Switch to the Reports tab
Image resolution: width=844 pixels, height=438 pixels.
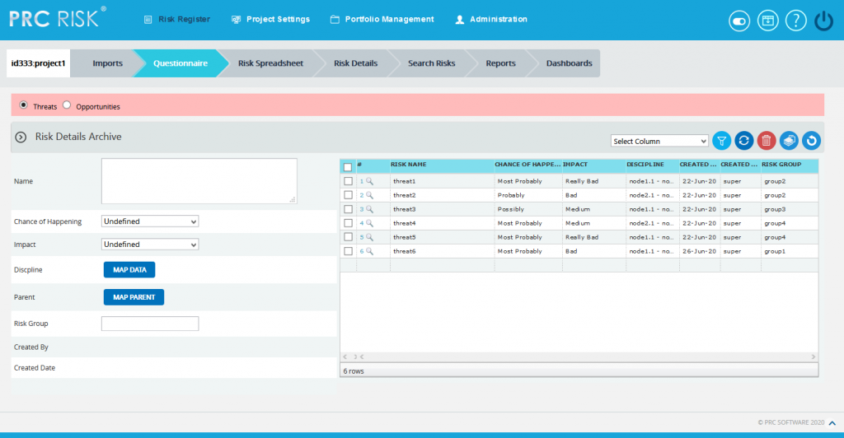[x=500, y=63]
